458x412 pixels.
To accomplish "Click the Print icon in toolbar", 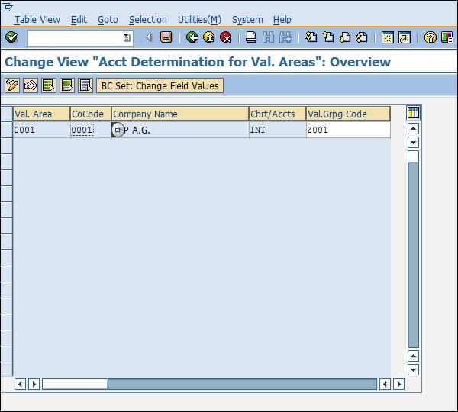I will 251,37.
